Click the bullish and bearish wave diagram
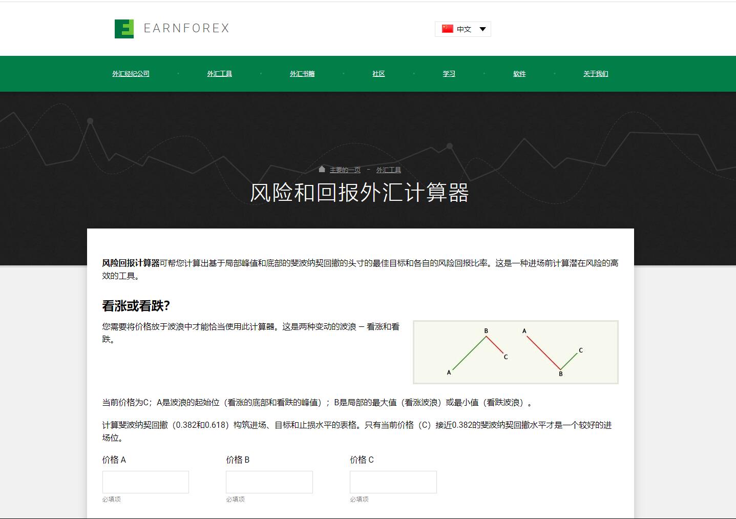736x519 pixels. click(516, 352)
